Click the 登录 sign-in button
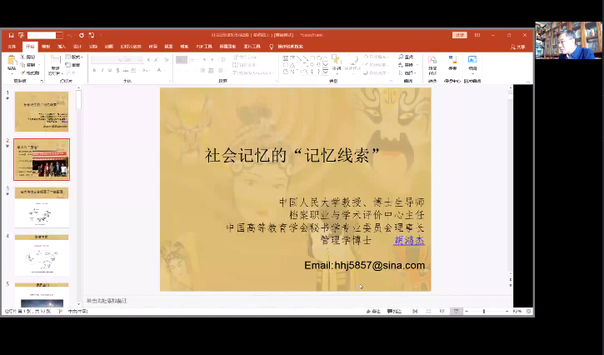Viewport: 604px width, 355px height. tap(460, 35)
